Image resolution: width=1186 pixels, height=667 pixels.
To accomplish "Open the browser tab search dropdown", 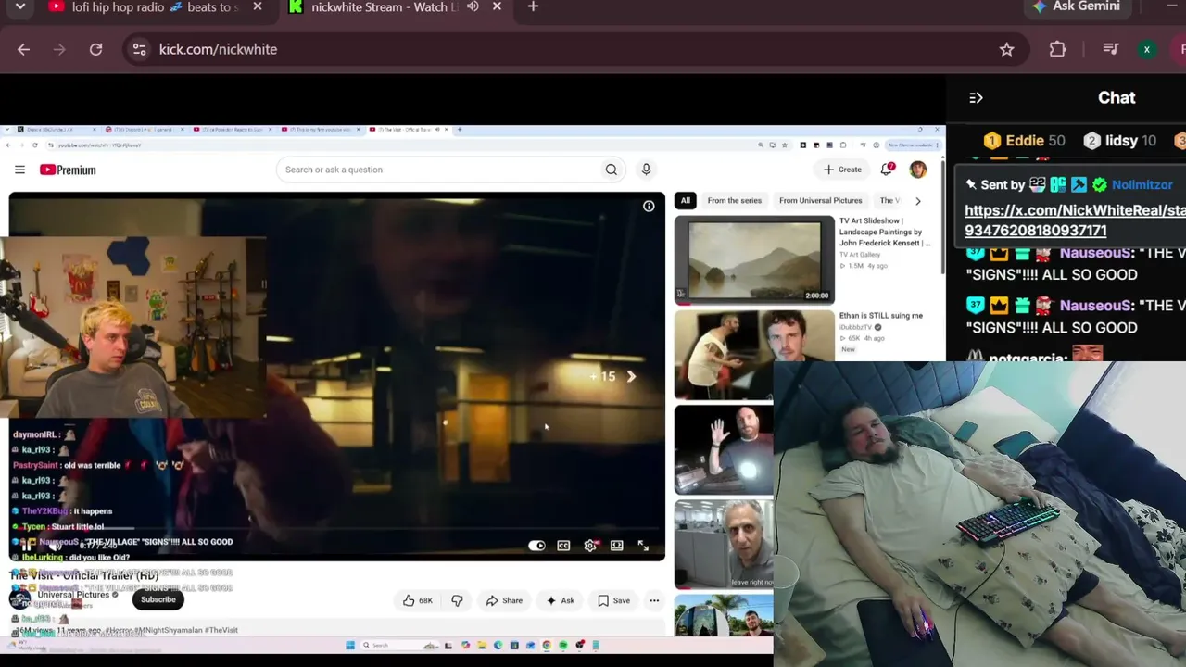I will (19, 6).
